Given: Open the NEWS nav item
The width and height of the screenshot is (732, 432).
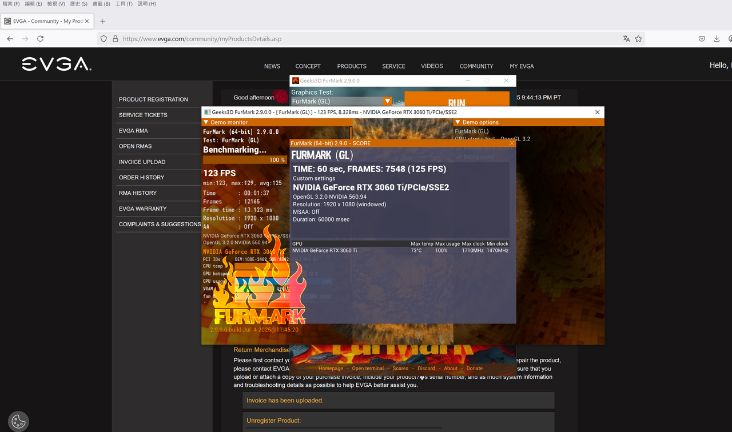Looking at the screenshot, I should pos(272,66).
